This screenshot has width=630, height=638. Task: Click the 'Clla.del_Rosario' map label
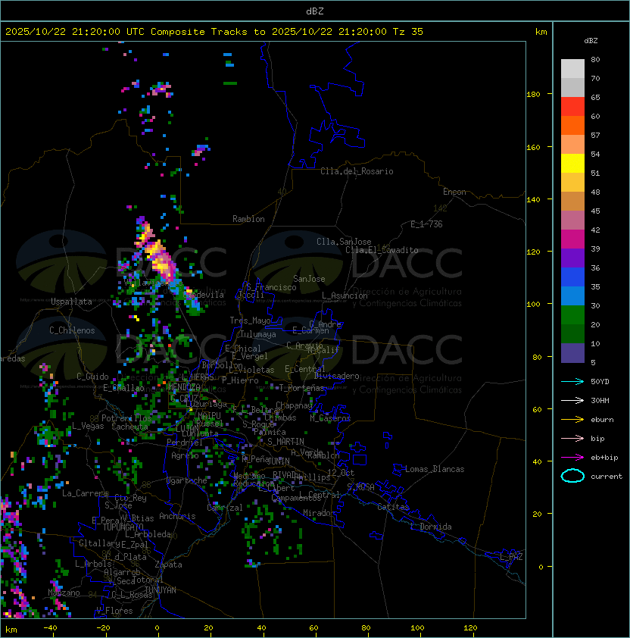[357, 171]
